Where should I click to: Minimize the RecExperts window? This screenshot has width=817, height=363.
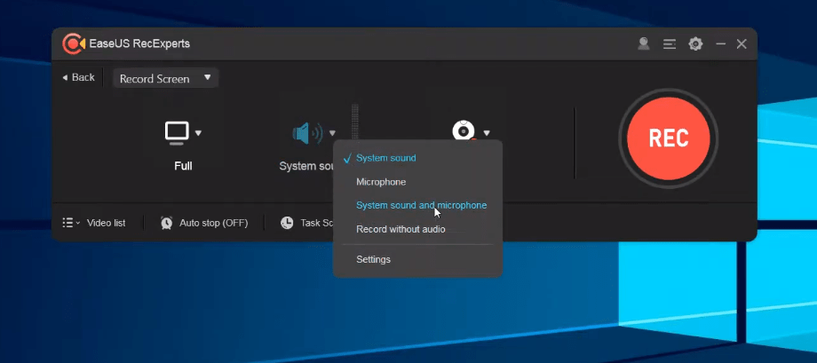coord(720,43)
